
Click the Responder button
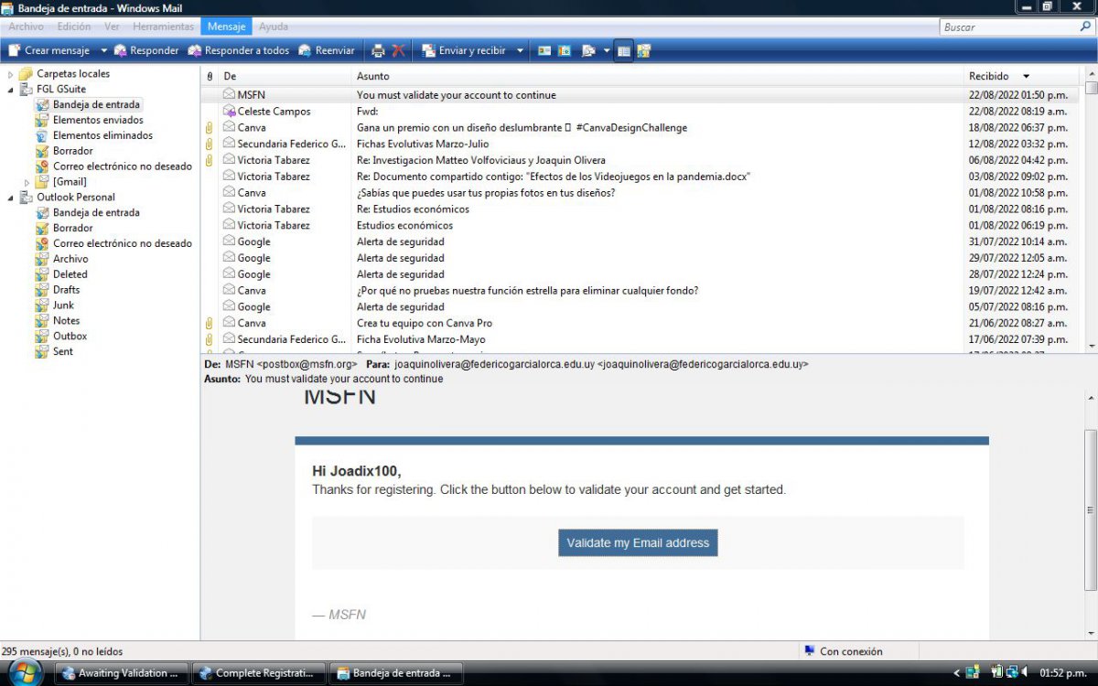tap(146, 50)
